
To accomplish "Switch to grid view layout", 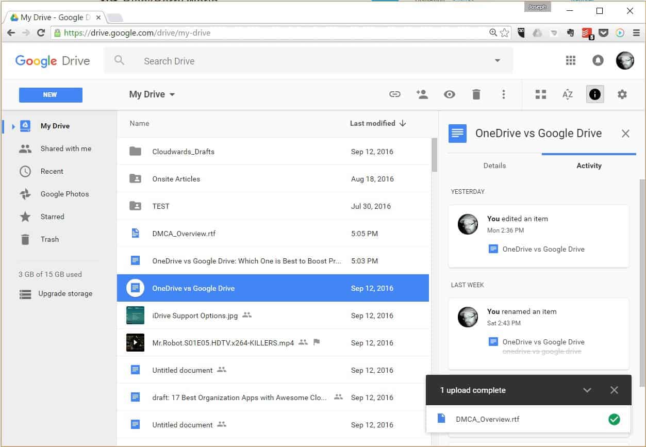I will tap(541, 94).
